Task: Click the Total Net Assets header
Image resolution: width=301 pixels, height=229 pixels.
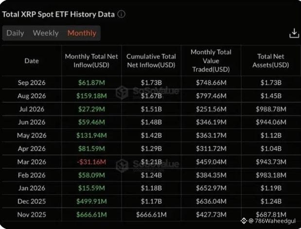Action: (x=271, y=61)
